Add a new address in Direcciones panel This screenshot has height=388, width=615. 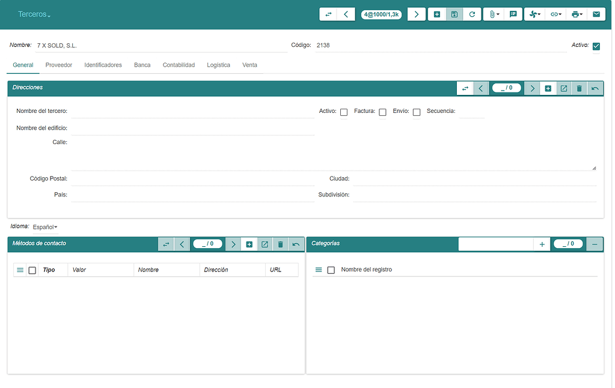tap(548, 88)
